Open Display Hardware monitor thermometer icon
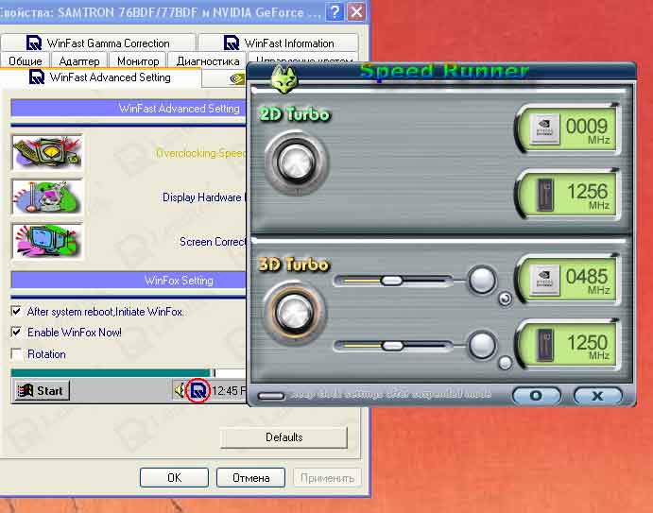 (47, 197)
